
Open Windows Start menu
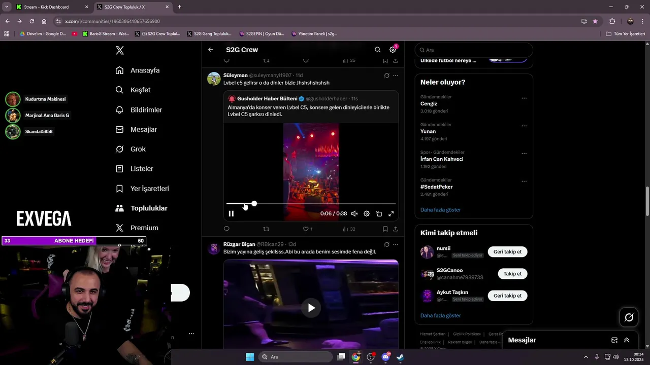pos(250,357)
